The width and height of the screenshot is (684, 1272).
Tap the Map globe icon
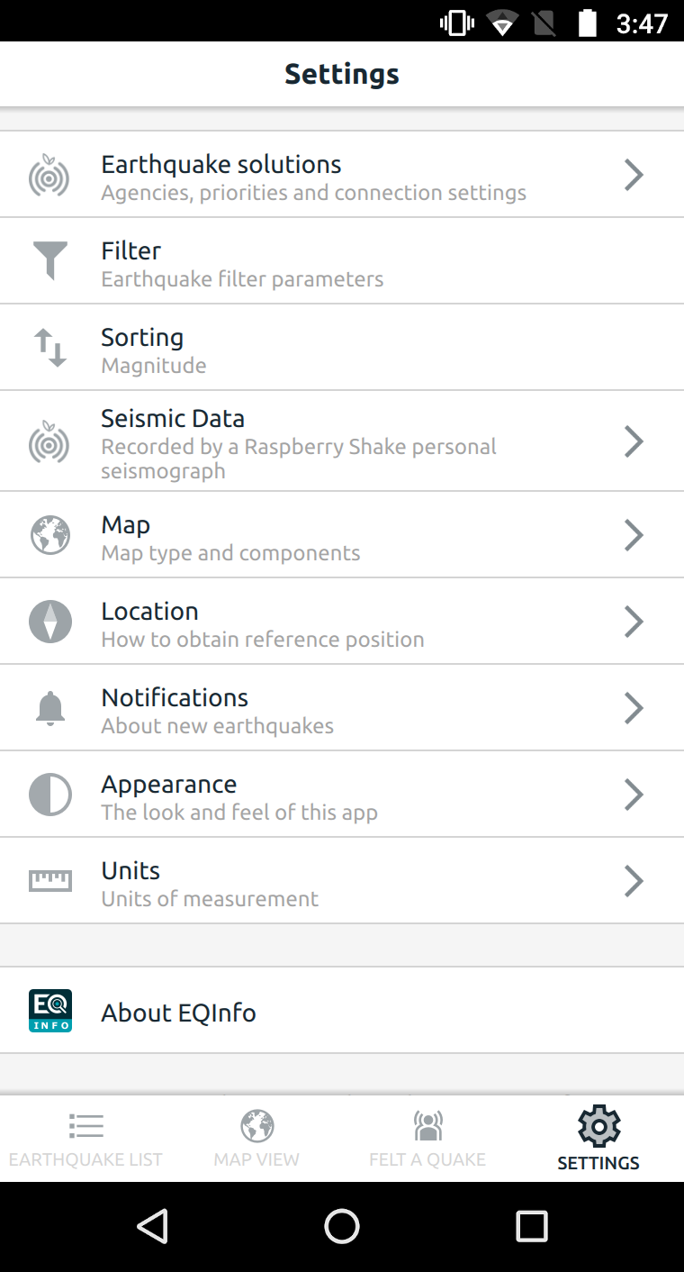[x=49, y=535]
